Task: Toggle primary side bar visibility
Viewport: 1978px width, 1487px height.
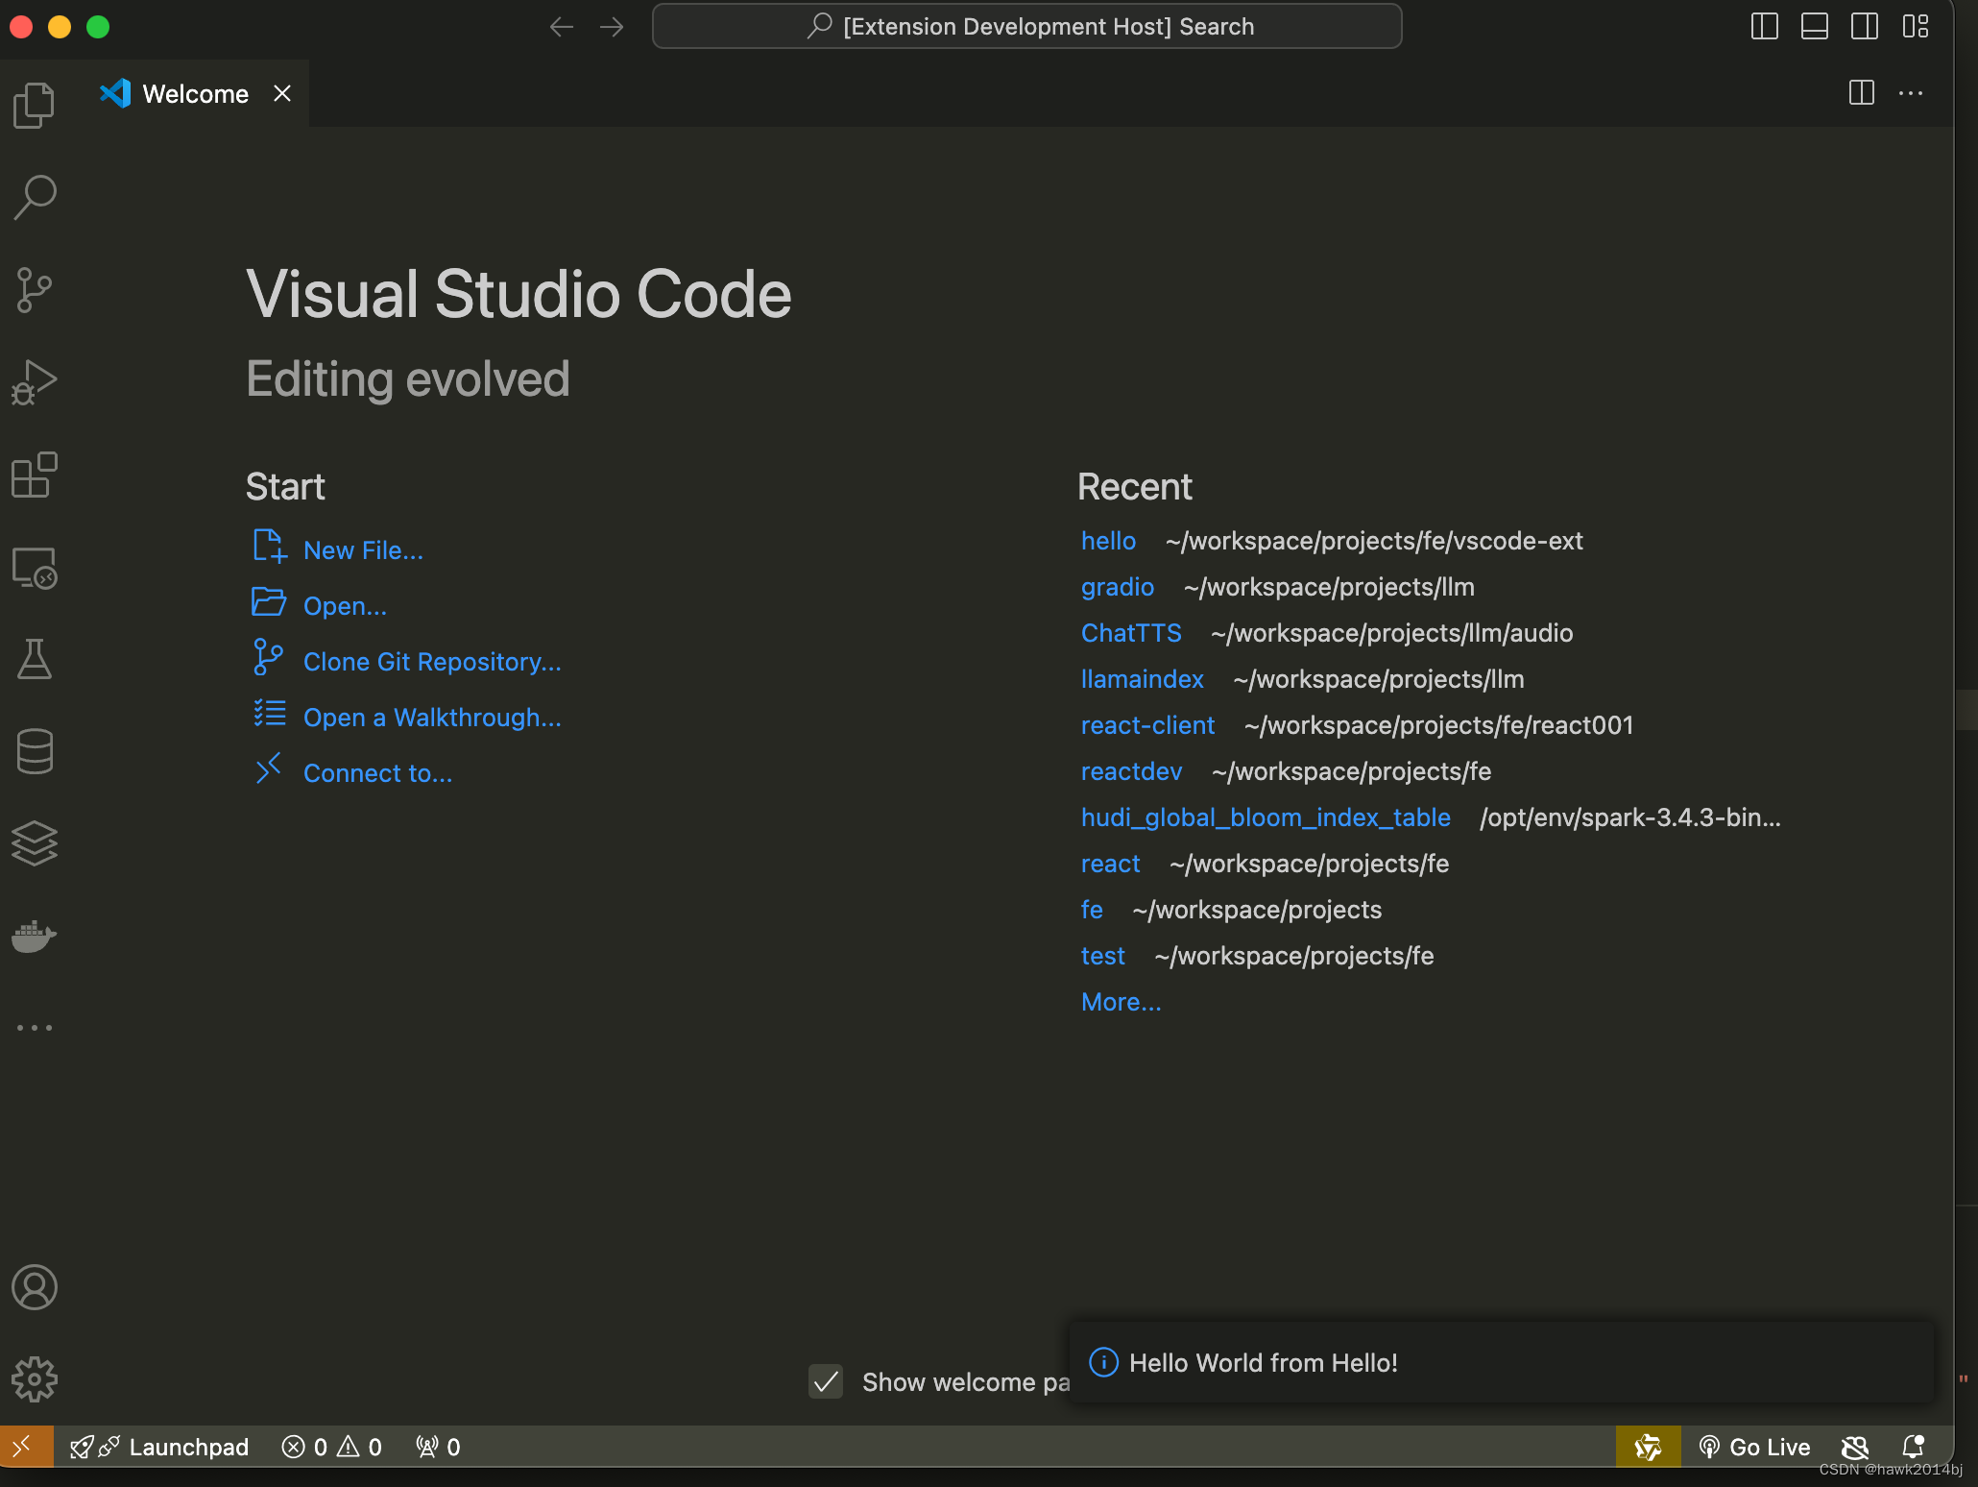Action: (x=1765, y=26)
